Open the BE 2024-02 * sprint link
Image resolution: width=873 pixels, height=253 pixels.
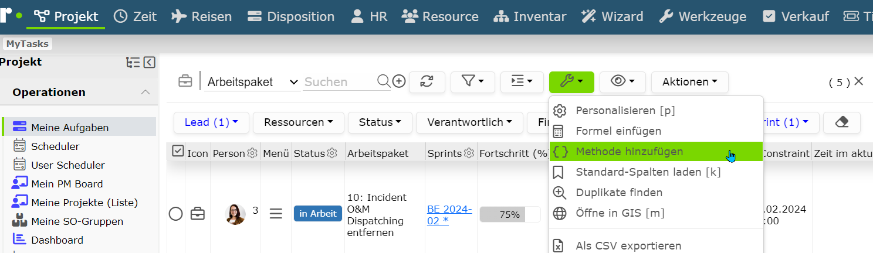(x=449, y=214)
